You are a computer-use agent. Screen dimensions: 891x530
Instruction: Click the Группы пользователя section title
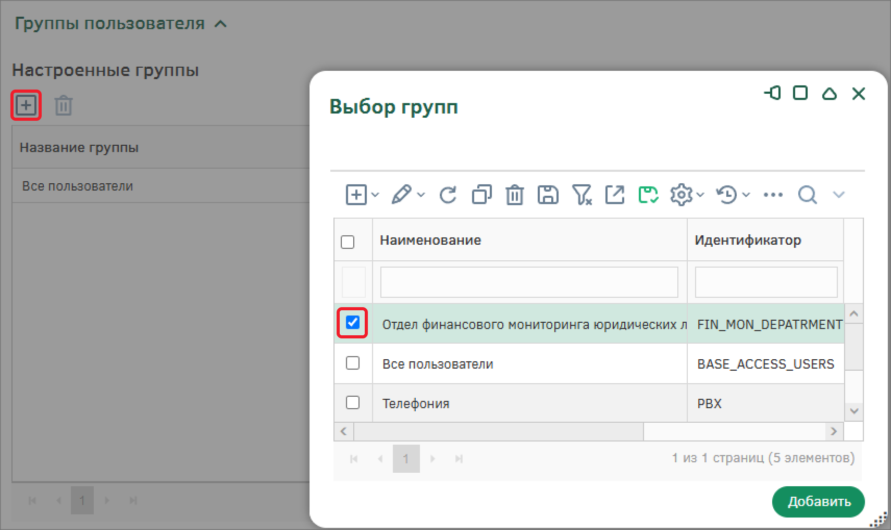point(109,23)
